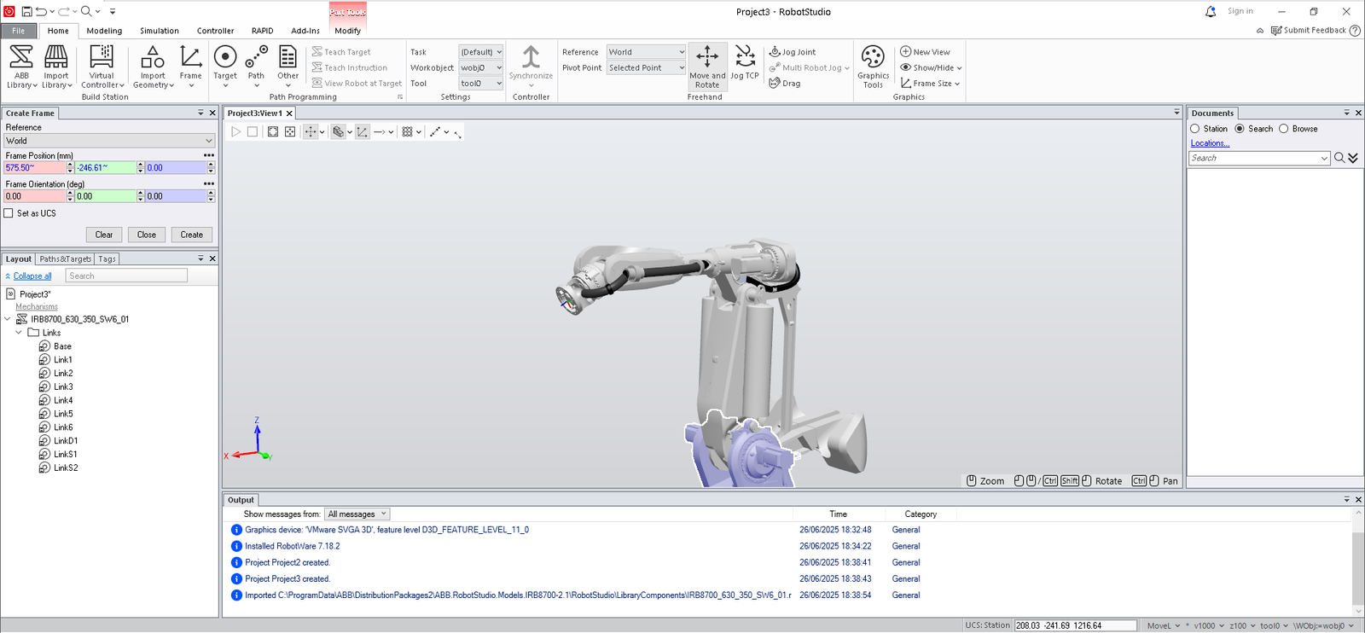This screenshot has height=633, width=1365.
Task: Click the Clear button
Action: (x=104, y=235)
